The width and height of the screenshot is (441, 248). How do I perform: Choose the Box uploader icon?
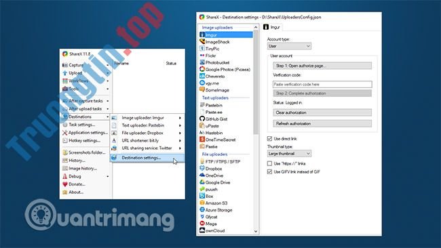pos(202,196)
